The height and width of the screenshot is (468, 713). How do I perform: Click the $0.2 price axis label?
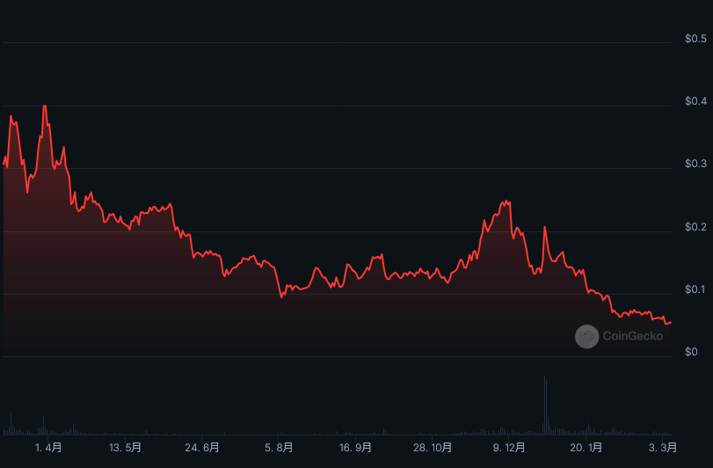(x=695, y=228)
